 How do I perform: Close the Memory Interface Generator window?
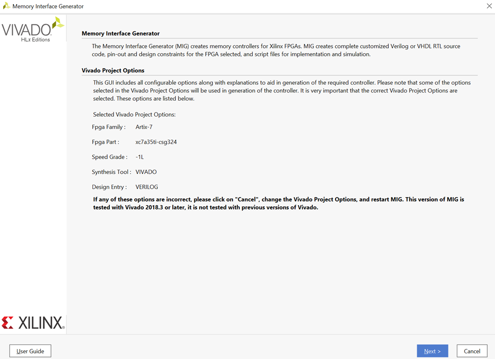pos(489,6)
